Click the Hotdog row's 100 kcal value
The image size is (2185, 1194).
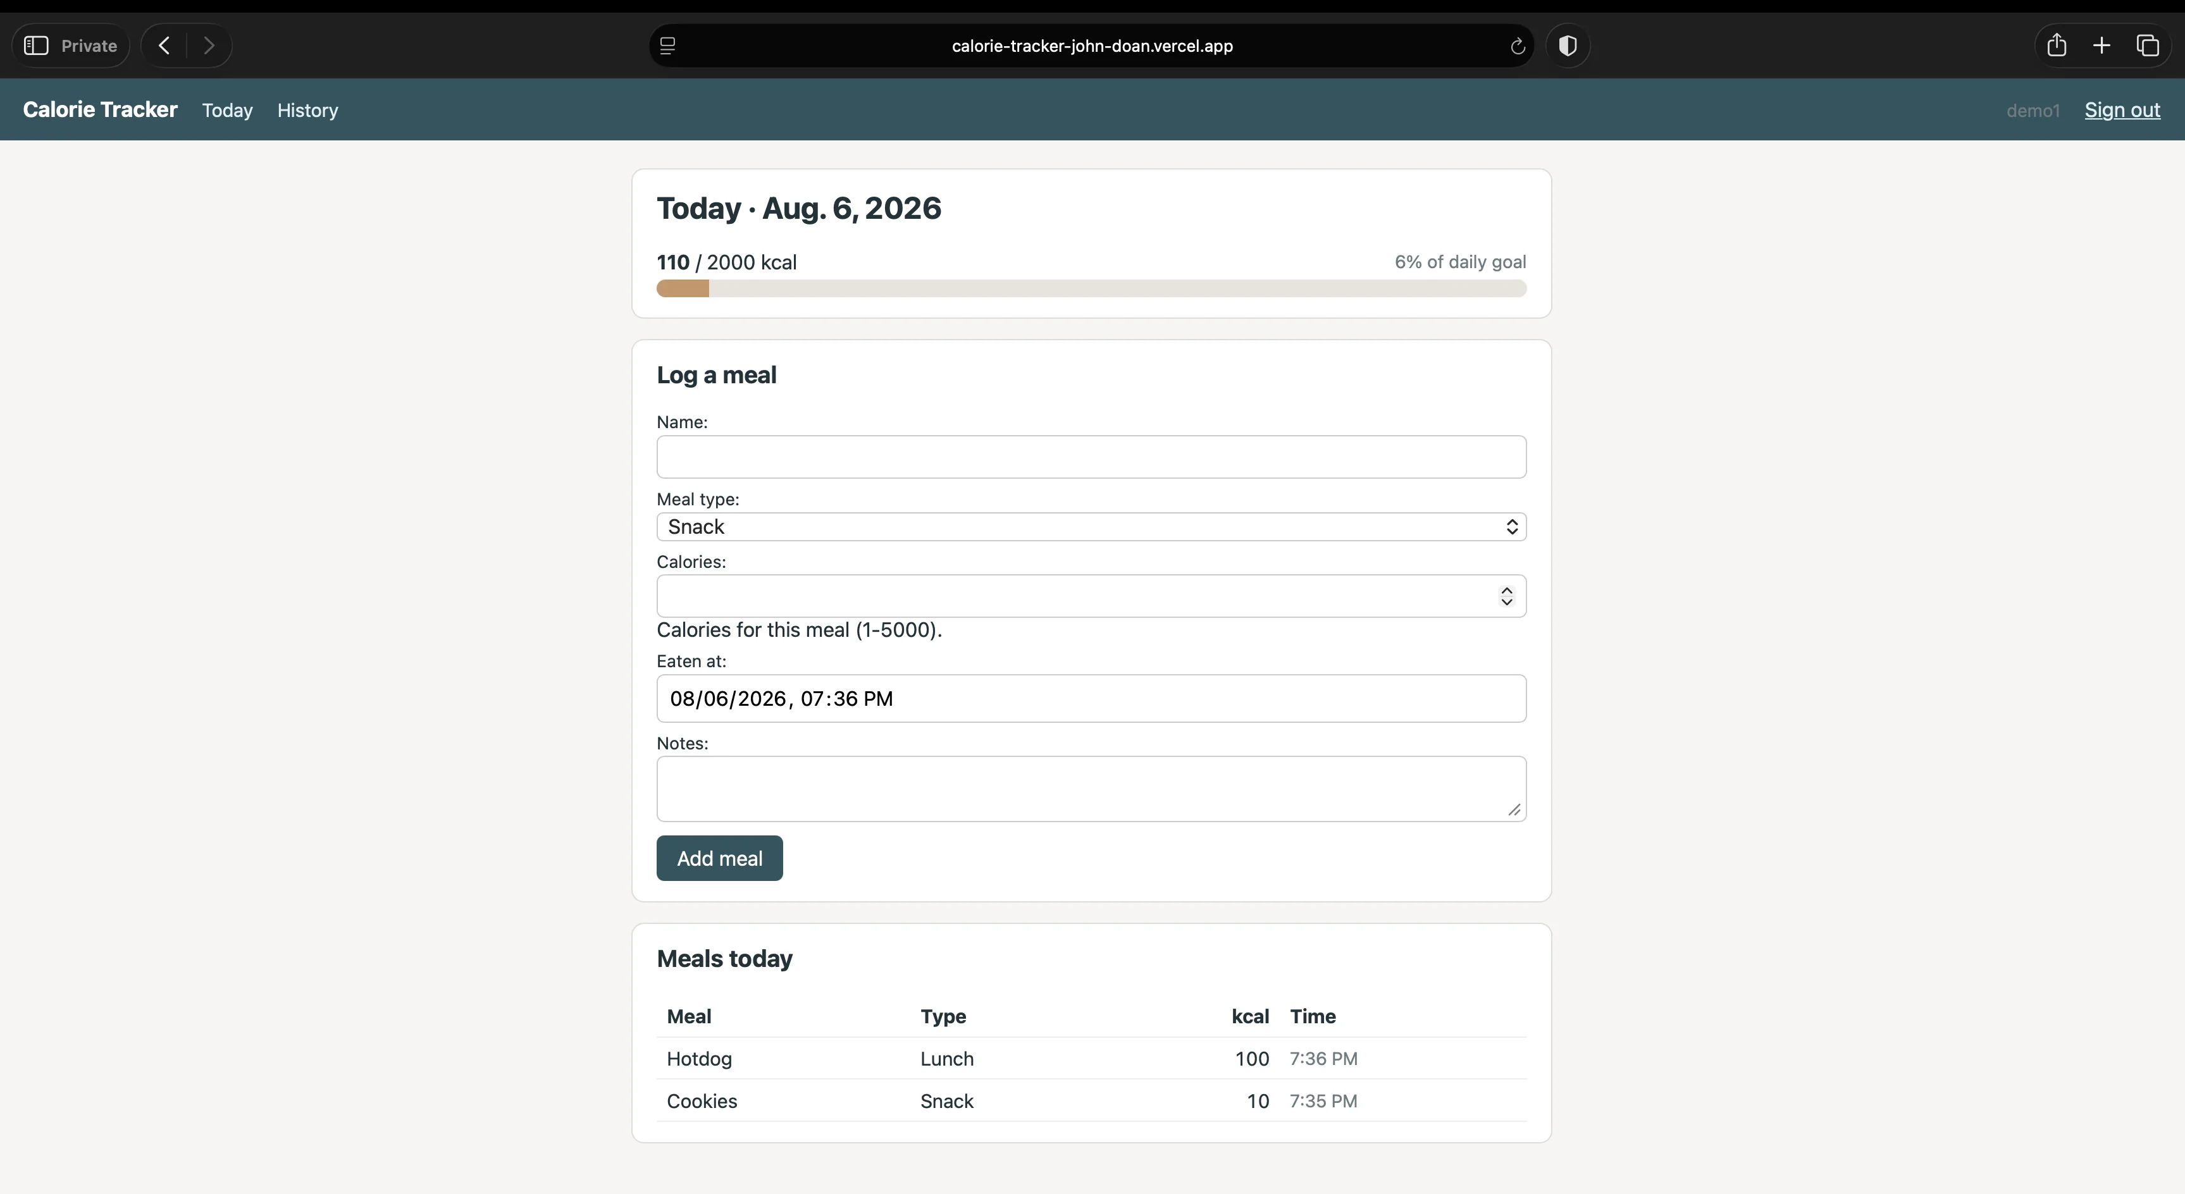(1252, 1058)
